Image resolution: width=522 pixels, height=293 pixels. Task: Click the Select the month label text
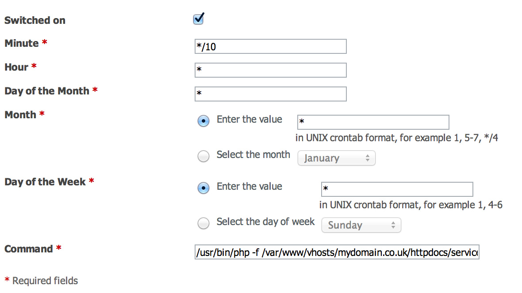pyautogui.click(x=253, y=154)
